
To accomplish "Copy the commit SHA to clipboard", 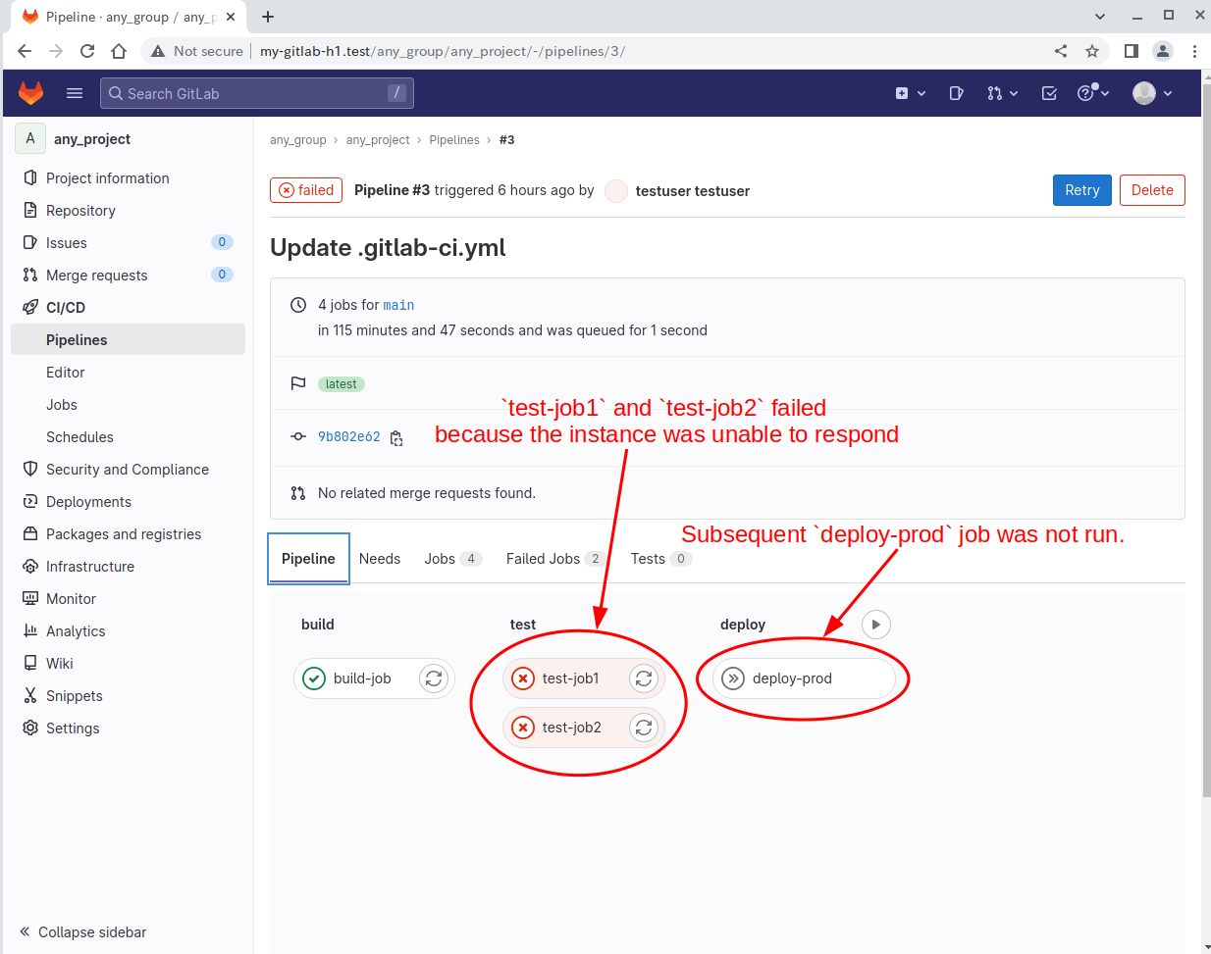I will (x=396, y=438).
